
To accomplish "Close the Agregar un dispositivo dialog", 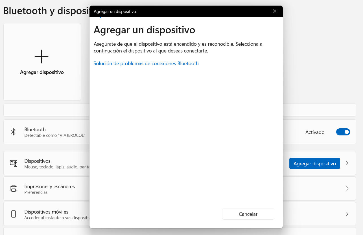I will (x=275, y=11).
